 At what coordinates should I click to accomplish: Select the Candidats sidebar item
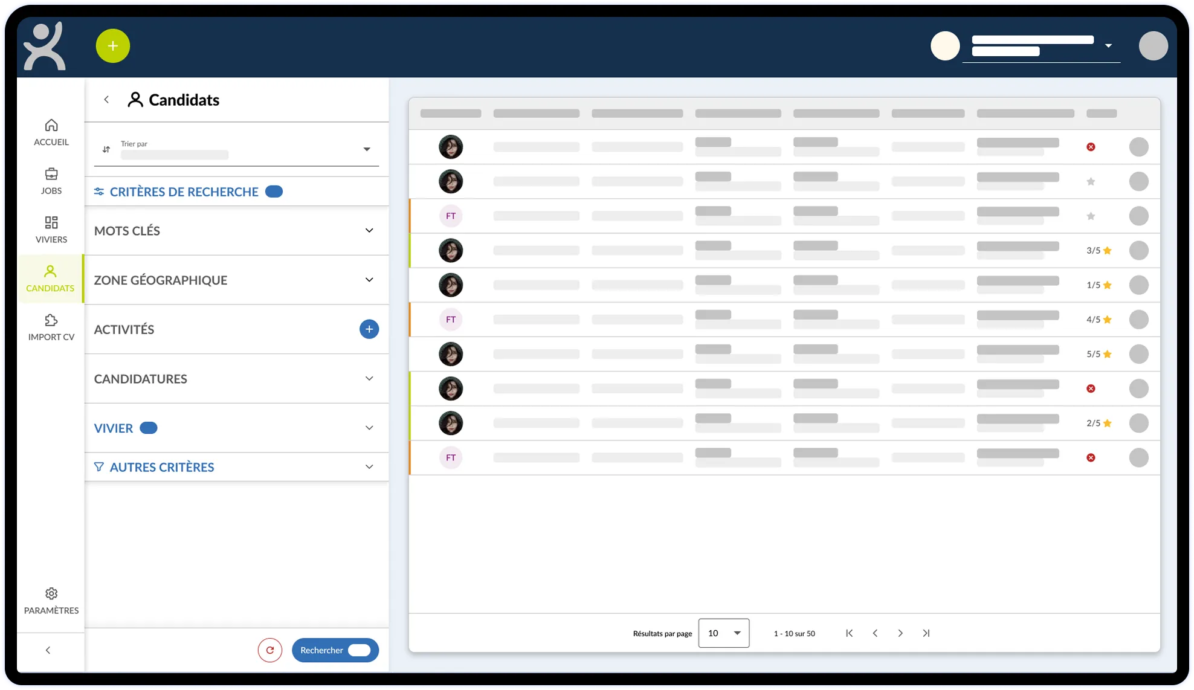(51, 279)
